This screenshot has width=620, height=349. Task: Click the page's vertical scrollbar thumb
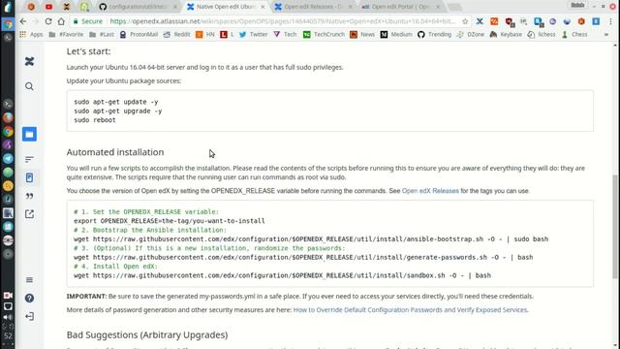[615, 226]
